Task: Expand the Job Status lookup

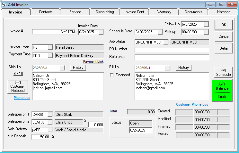Action: (x=166, y=42)
